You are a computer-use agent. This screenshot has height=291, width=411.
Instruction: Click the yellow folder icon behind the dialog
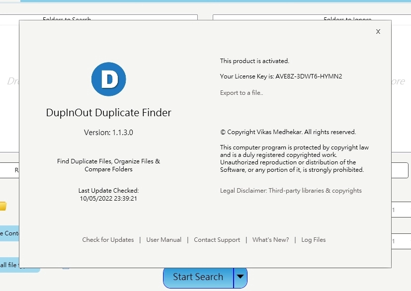point(3,206)
